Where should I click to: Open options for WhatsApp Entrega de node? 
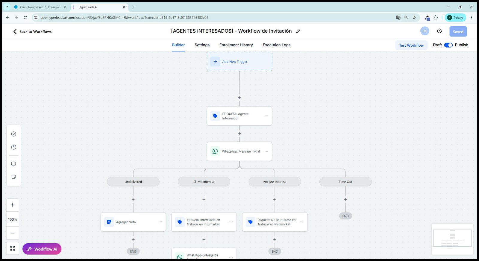(231, 257)
